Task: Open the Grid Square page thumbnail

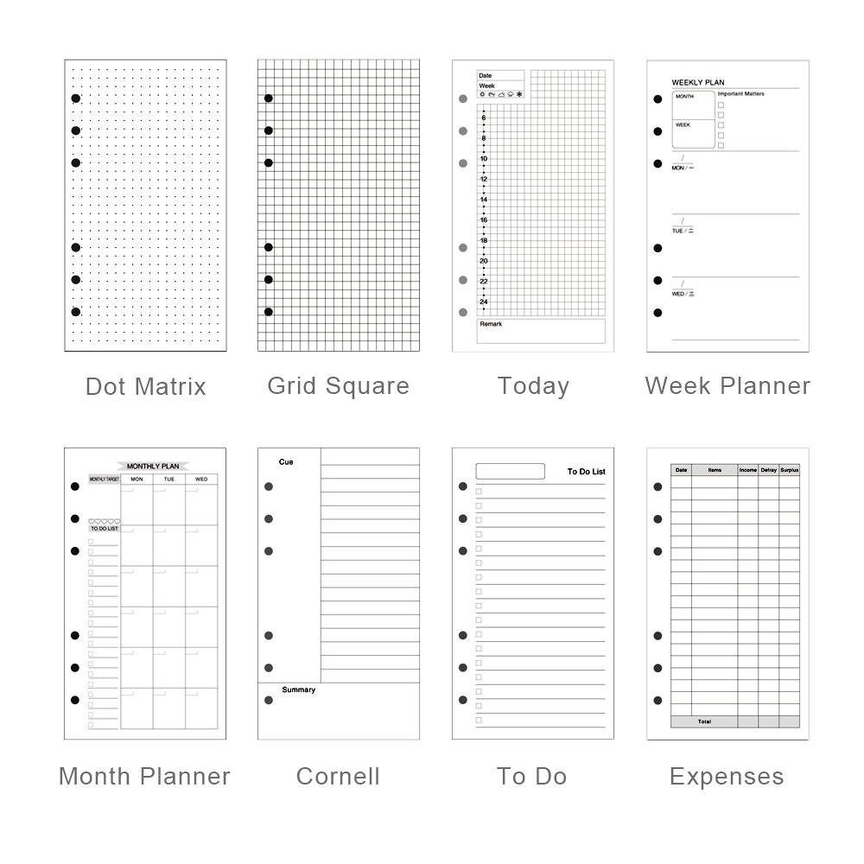Action: tap(338, 205)
